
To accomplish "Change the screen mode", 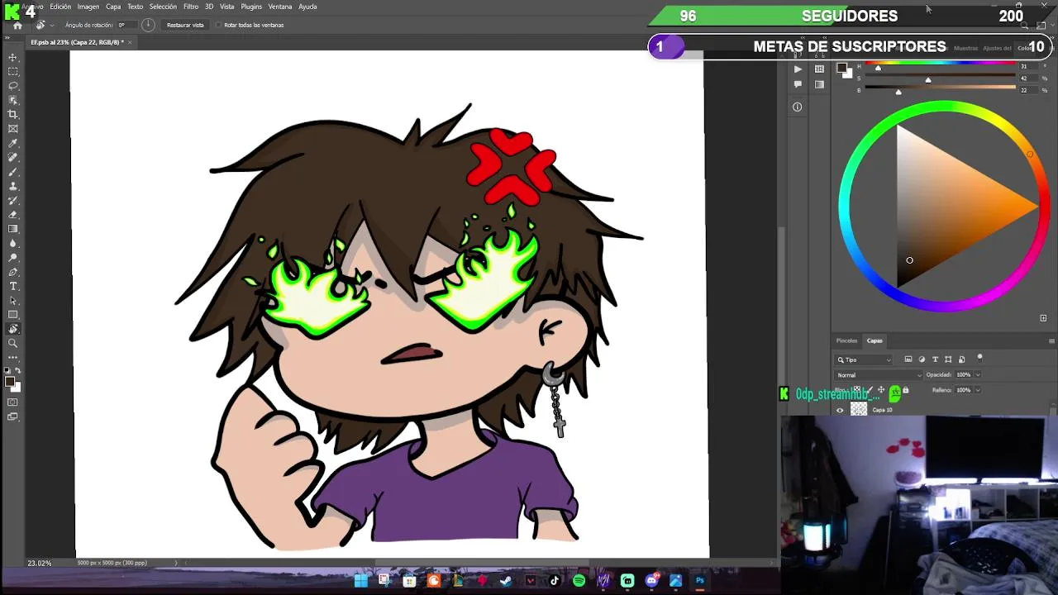I will click(13, 417).
